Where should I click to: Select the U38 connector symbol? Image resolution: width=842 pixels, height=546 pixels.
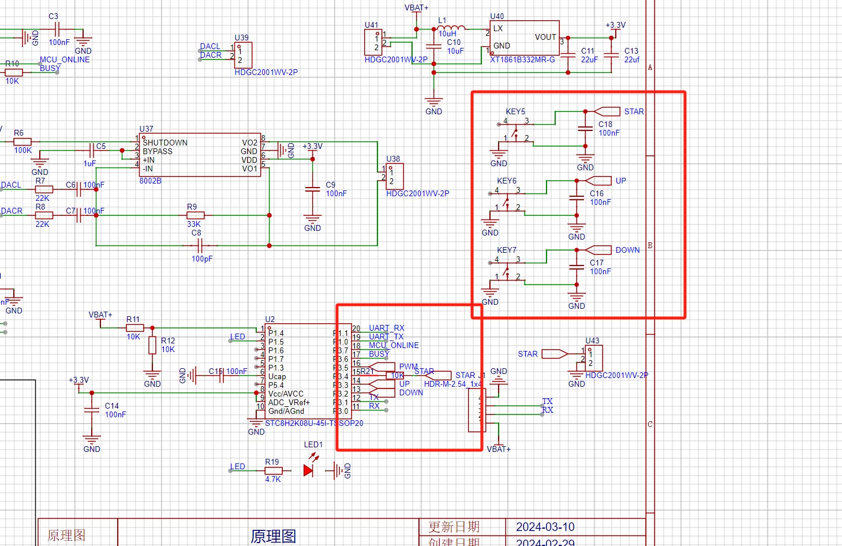pyautogui.click(x=395, y=176)
